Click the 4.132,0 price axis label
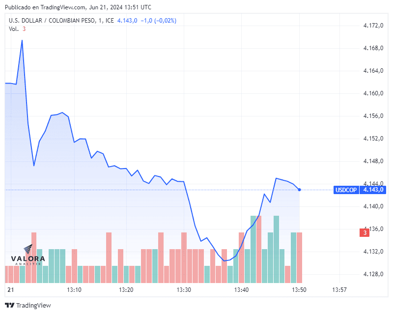 [373, 252]
